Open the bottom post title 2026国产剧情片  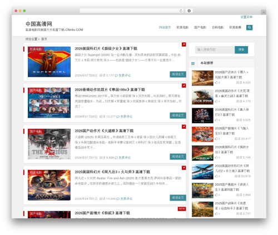point(102,213)
